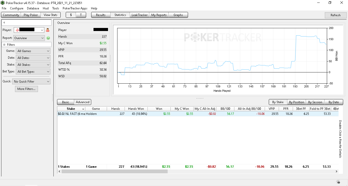Open the Game filter dropdown
348x186 pixels.
(x=33, y=51)
